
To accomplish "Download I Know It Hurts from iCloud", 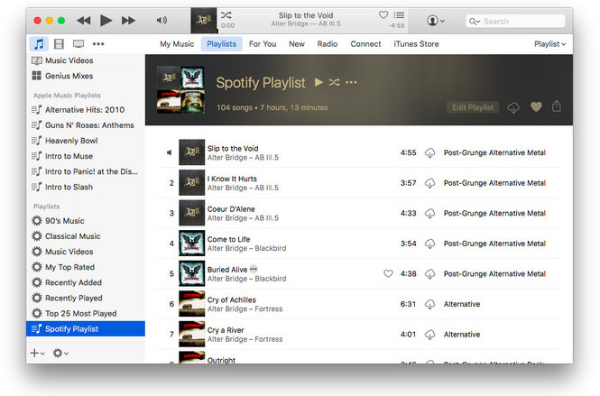I will [x=429, y=183].
